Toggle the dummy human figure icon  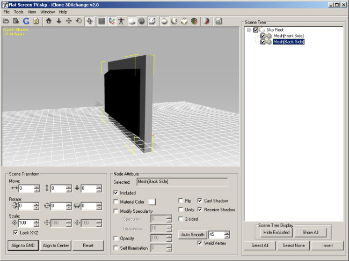pos(121,21)
